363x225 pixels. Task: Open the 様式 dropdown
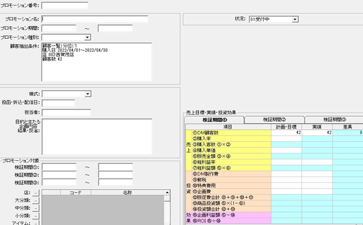(x=88, y=94)
